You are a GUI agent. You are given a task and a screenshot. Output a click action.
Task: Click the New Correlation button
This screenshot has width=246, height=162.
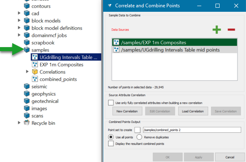click(127, 111)
